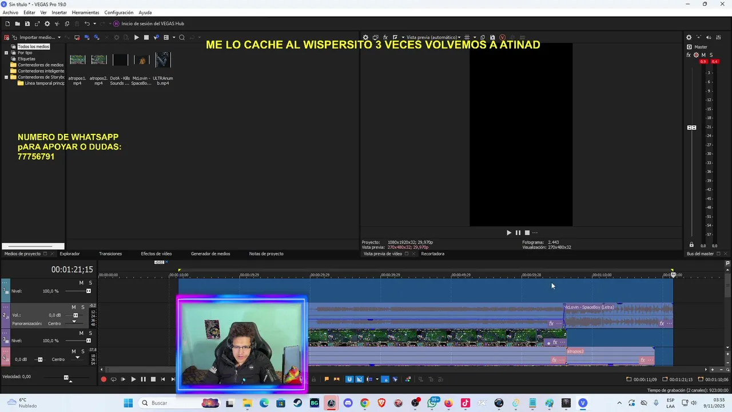This screenshot has width=732, height=412.
Task: Switch to the Explorador tab
Action: coord(70,253)
